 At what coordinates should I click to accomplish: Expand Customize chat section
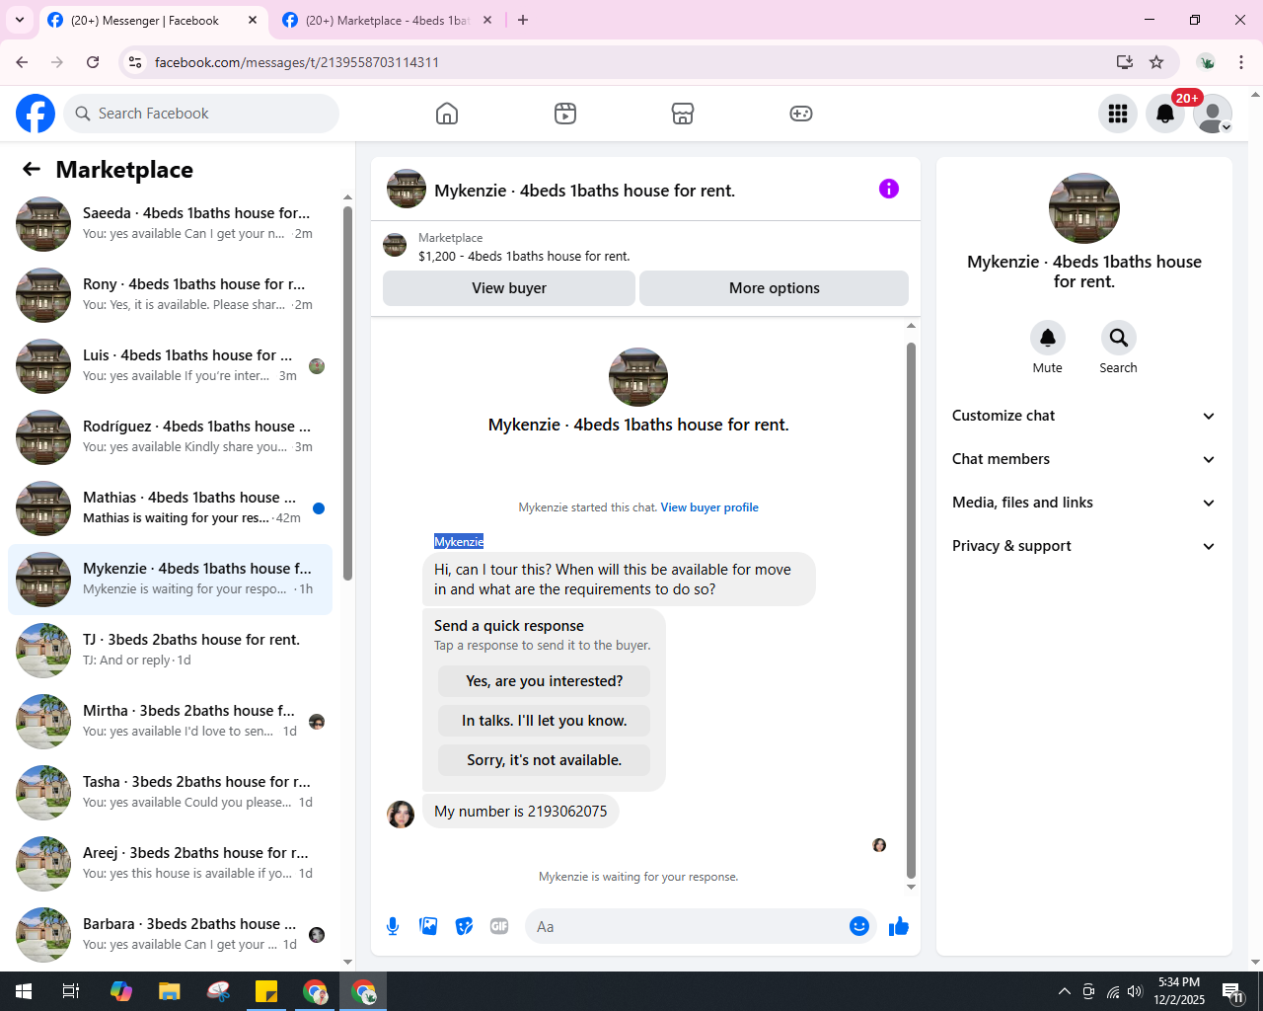(x=1083, y=416)
